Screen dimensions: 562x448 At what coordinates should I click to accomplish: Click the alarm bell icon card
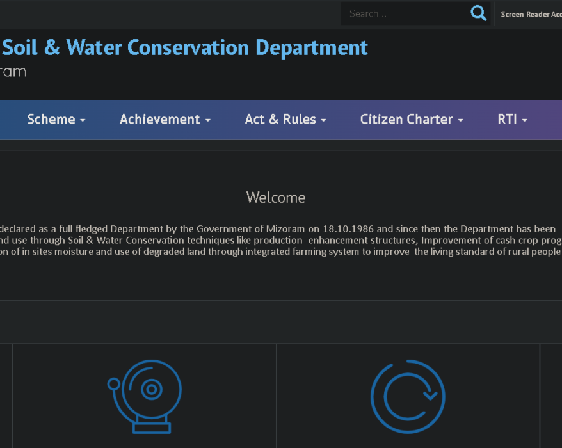pyautogui.click(x=145, y=396)
